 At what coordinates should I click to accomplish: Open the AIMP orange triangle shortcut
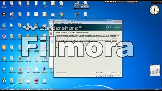point(4,15)
